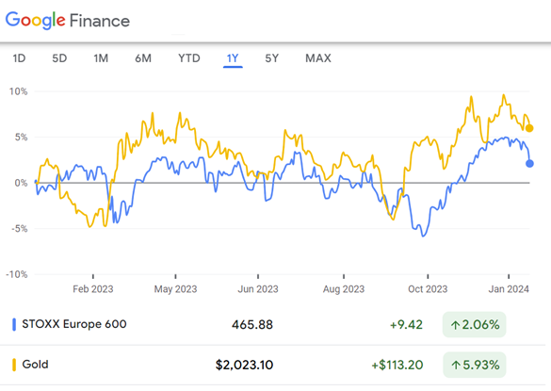This screenshot has width=551, height=391.
Task: Click the 0% y-axis label
Action: coord(21,183)
